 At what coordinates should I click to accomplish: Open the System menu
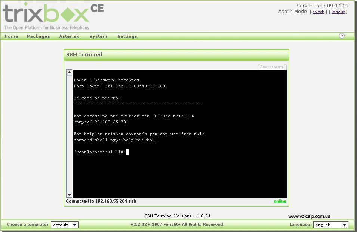98,36
